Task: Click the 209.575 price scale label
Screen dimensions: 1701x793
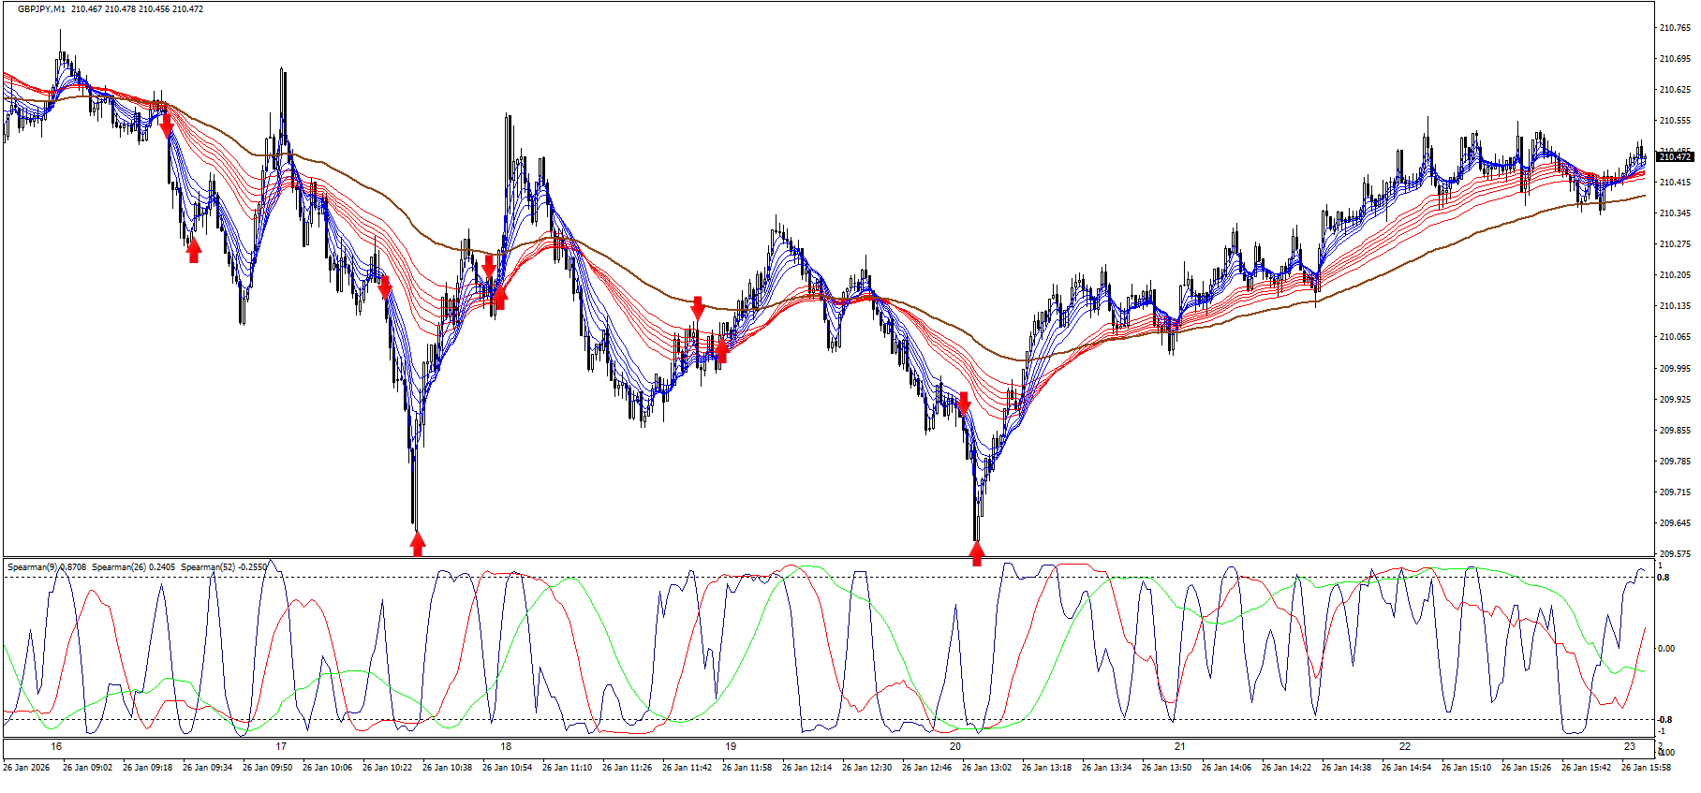Action: click(x=1675, y=554)
